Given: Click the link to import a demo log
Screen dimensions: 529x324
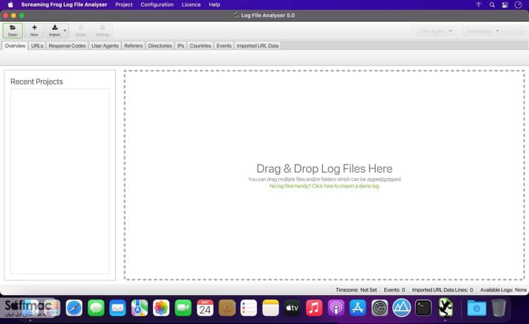Looking at the screenshot, I should pos(324,186).
